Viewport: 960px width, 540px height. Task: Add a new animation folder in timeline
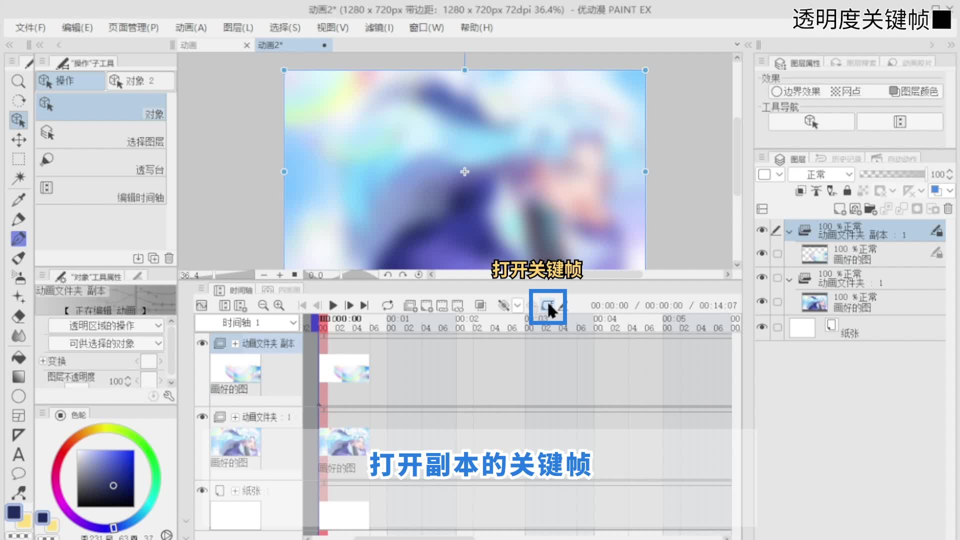[x=410, y=305]
